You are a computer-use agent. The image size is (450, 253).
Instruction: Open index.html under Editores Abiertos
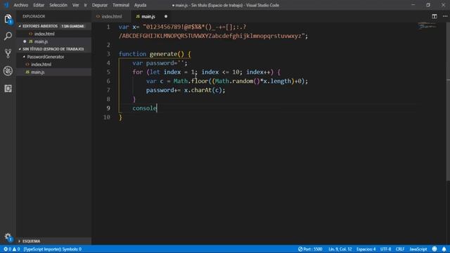coord(44,34)
